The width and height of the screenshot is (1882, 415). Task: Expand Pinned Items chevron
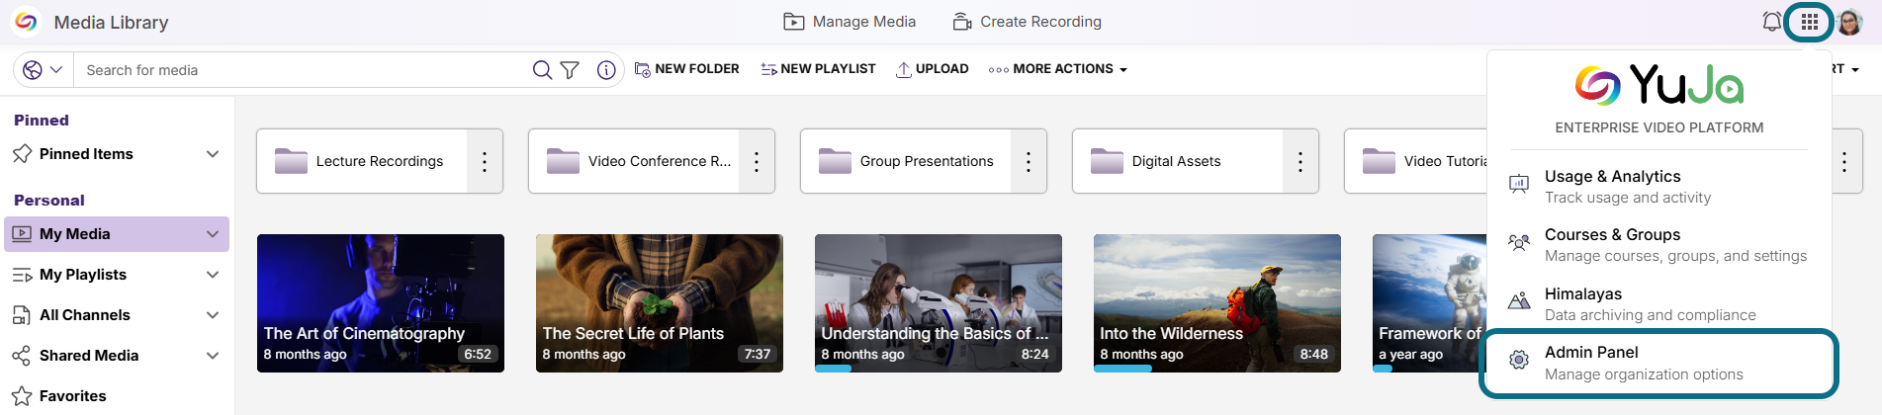click(212, 154)
